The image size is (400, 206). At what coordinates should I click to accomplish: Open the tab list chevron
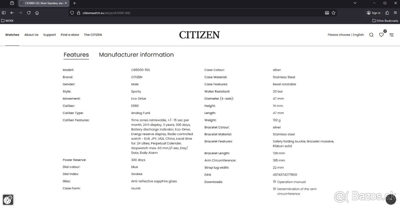pos(355,4)
